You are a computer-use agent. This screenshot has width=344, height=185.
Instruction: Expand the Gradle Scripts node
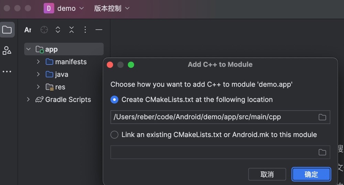click(28, 100)
